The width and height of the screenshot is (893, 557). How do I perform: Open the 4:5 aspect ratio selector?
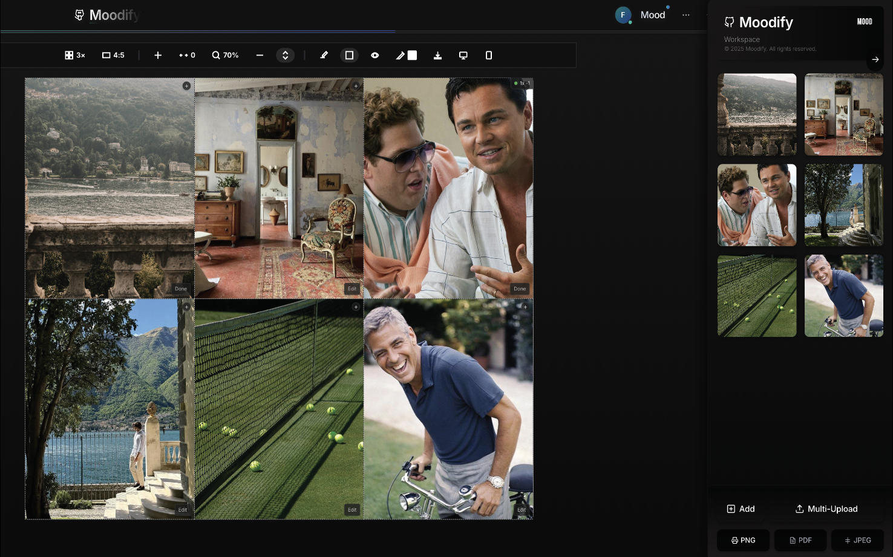point(113,55)
